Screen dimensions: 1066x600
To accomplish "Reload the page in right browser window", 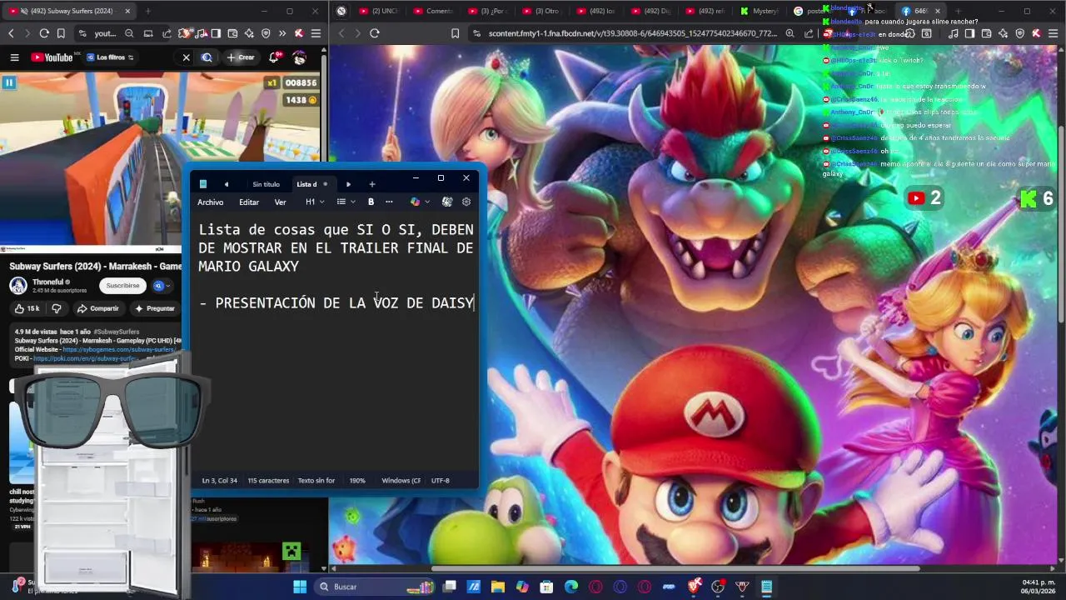I will 375,33.
